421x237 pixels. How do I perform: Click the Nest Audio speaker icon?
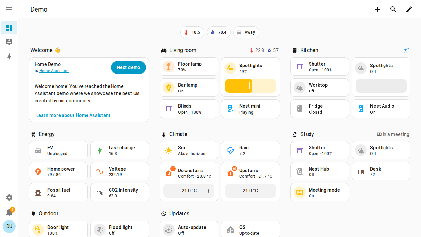point(361,109)
